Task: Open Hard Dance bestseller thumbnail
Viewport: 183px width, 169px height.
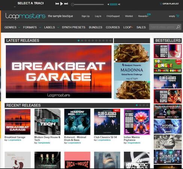Action: (x=168, y=51)
